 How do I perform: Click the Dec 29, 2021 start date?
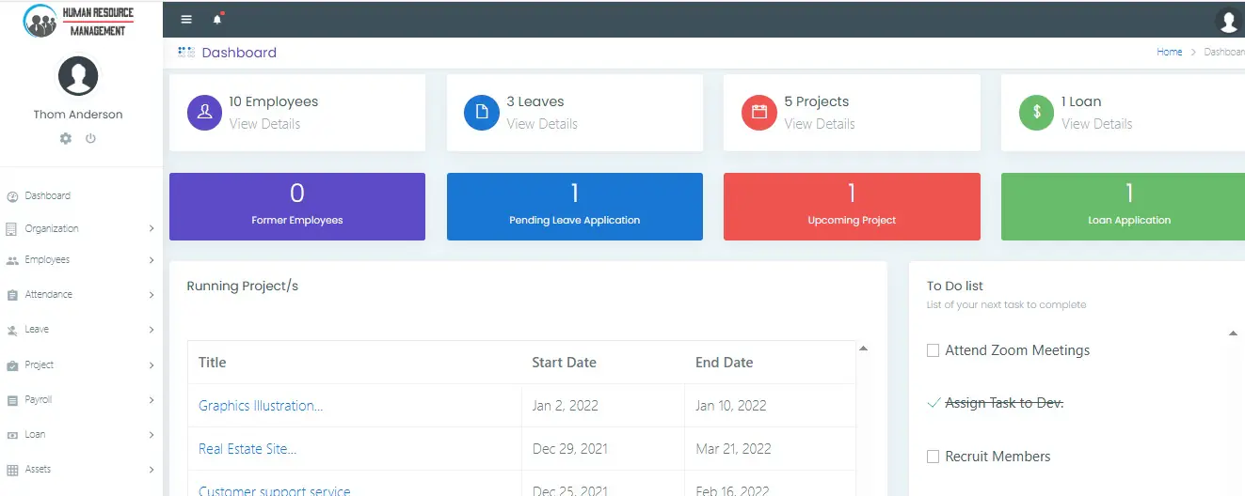click(x=570, y=449)
